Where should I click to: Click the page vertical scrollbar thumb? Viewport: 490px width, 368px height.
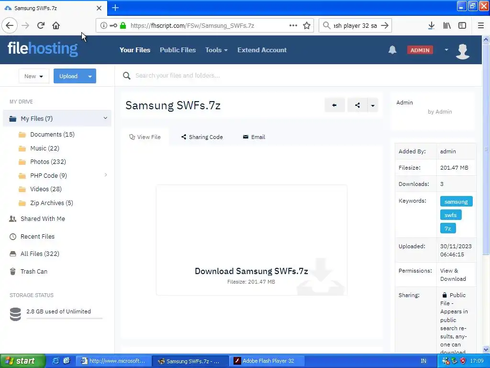coord(486,149)
